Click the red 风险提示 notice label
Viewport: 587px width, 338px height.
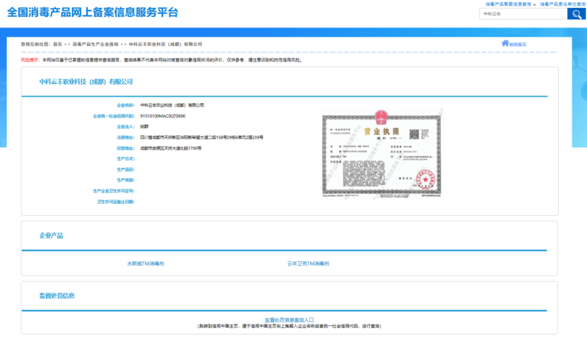[30, 60]
